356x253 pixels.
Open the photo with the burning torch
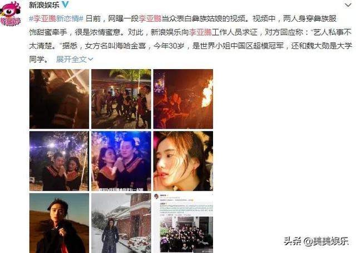tap(183, 99)
